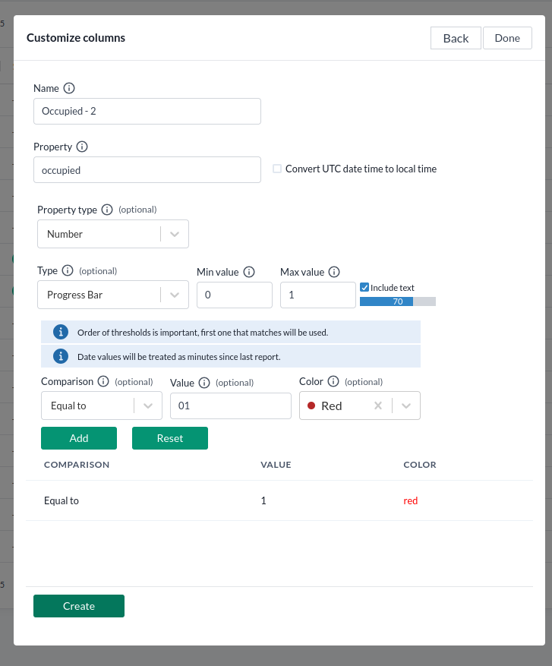This screenshot has height=666, width=552.
Task: Click the Max value info icon
Action: point(334,272)
